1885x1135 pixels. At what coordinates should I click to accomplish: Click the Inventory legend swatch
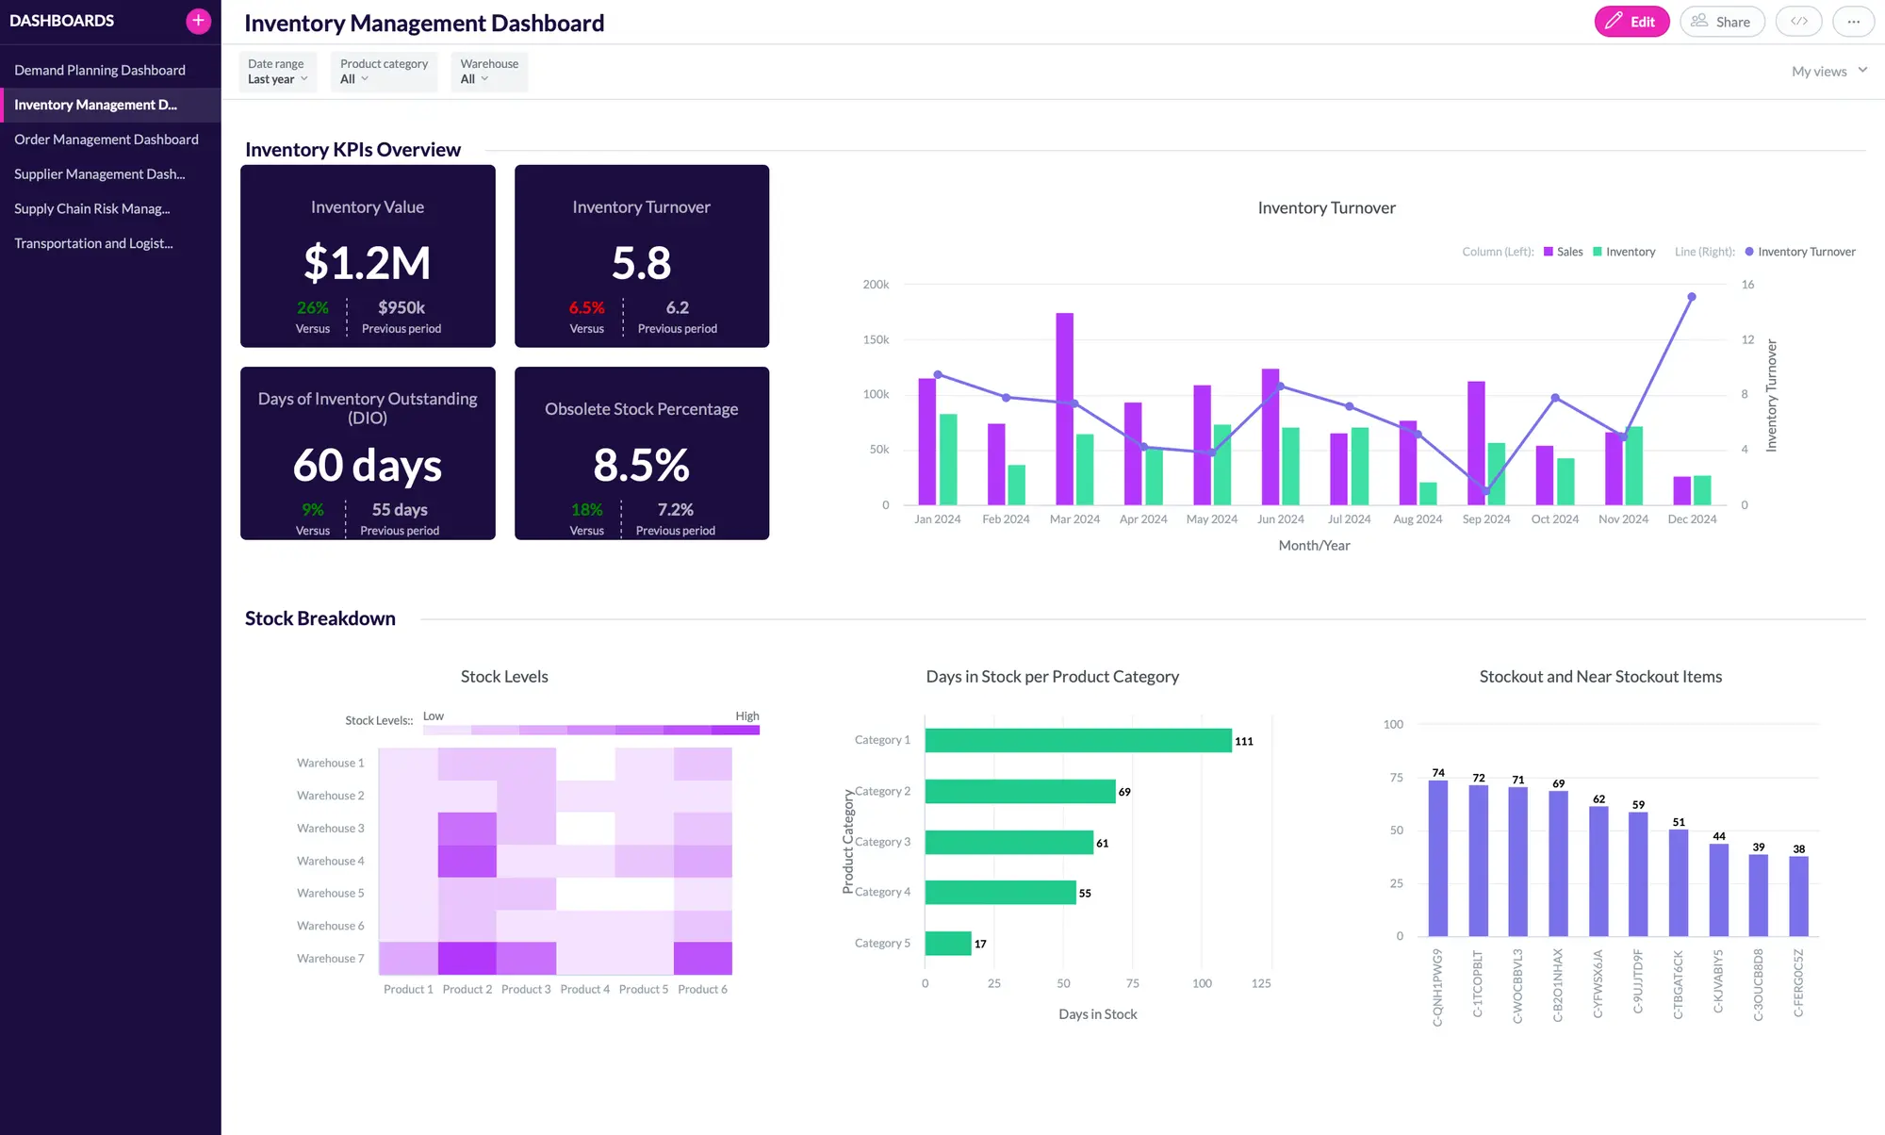click(x=1597, y=252)
